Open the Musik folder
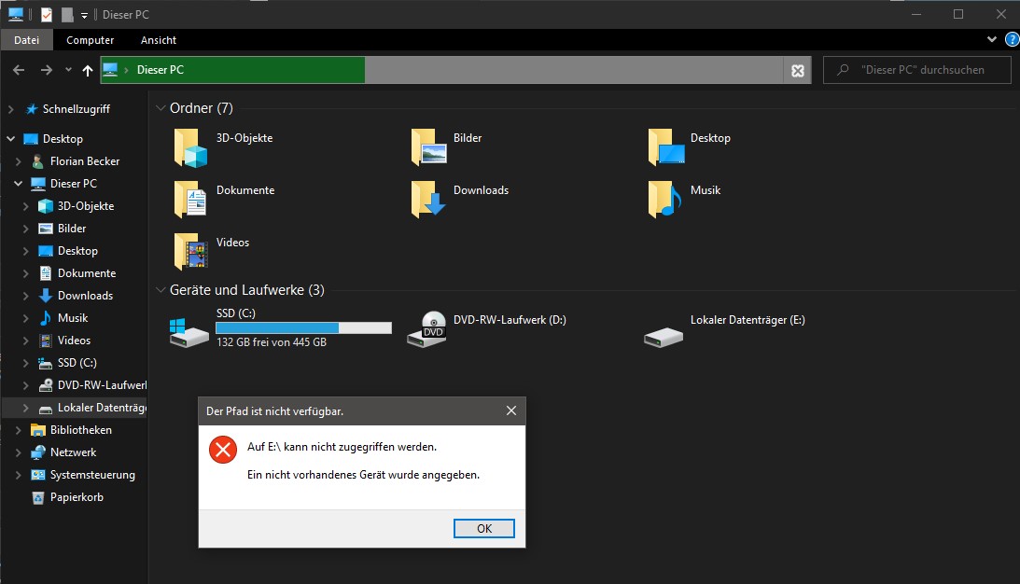 [706, 189]
